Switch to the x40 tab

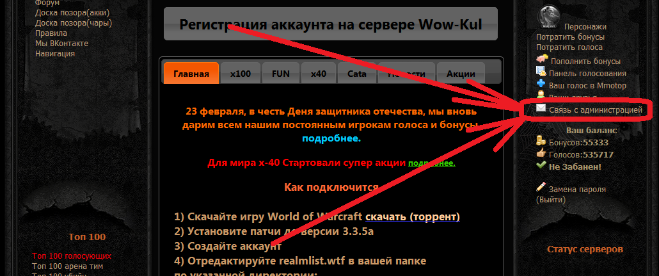coord(319,73)
